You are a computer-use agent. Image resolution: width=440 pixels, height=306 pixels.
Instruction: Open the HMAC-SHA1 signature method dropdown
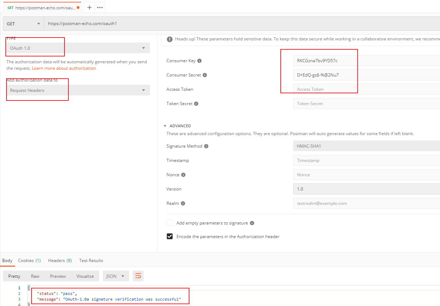(366, 146)
